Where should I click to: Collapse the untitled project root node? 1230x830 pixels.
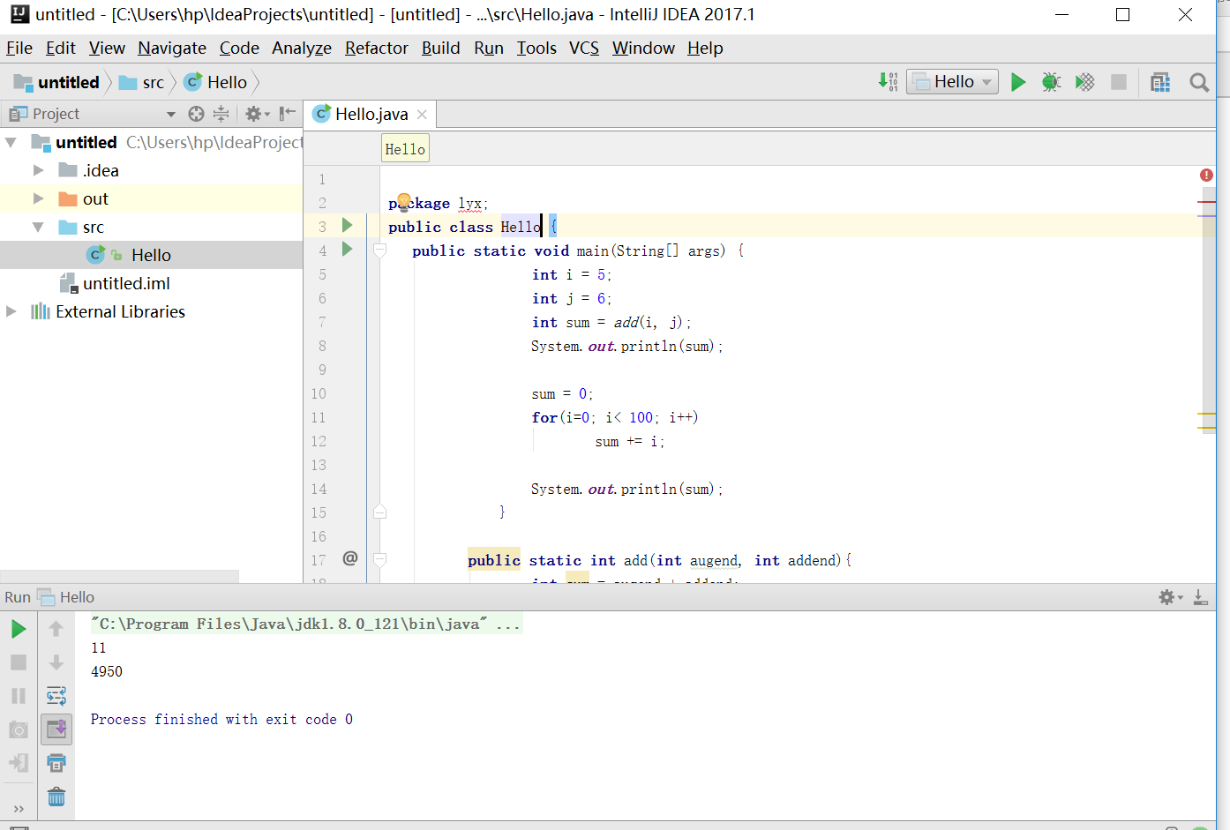click(x=11, y=142)
